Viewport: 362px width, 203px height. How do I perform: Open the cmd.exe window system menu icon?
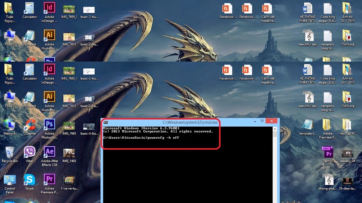pyautogui.click(x=106, y=122)
